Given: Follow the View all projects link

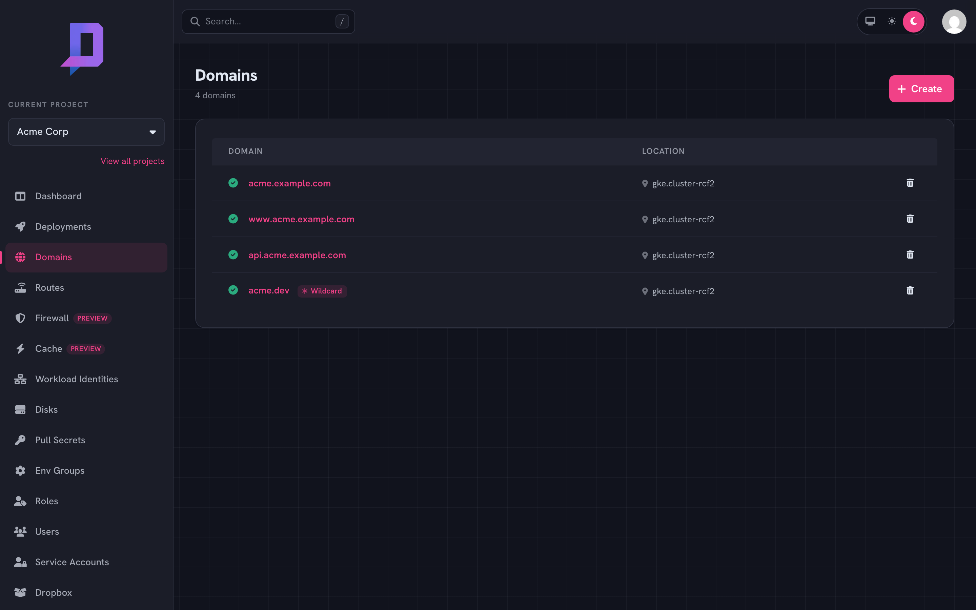Looking at the screenshot, I should (132, 161).
